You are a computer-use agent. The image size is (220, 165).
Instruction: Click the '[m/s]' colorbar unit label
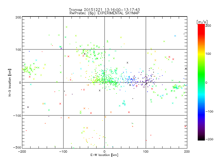click(x=202, y=22)
